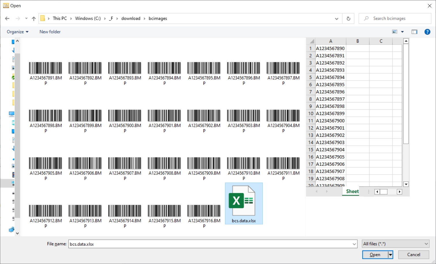Open the All files (*.*) filter dropdown
Viewport: 436px width, 264px height.
click(x=395, y=244)
